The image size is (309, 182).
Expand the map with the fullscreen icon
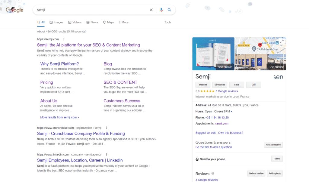pyautogui.click(x=282, y=42)
